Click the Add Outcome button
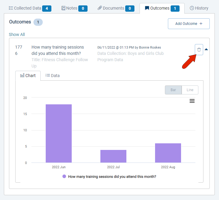 pyautogui.click(x=189, y=24)
